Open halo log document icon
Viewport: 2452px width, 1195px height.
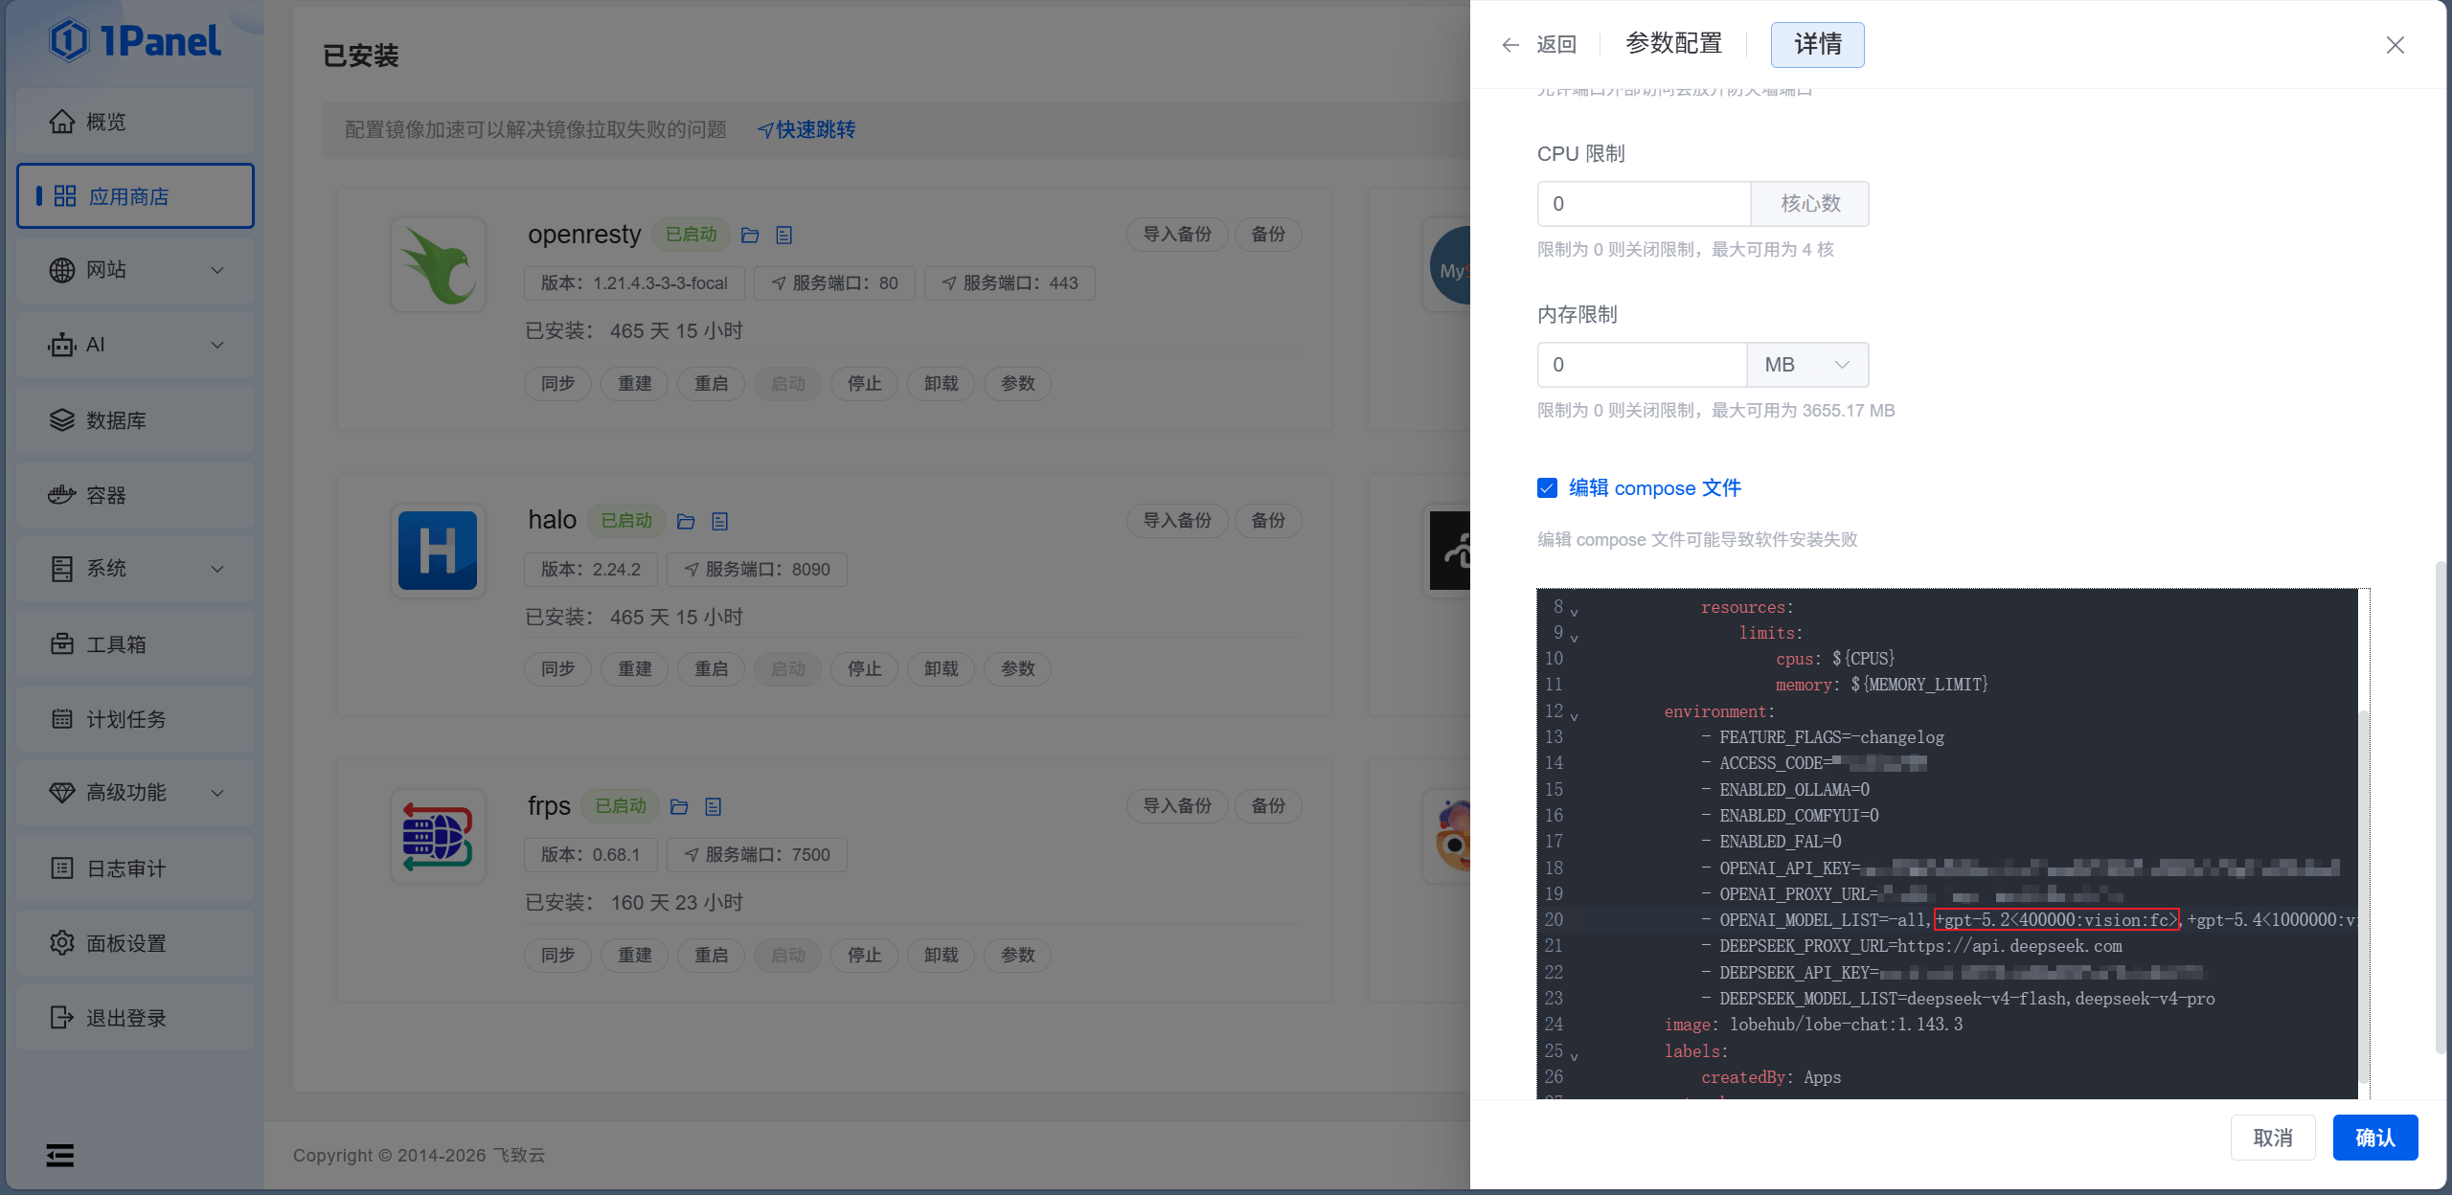point(720,521)
